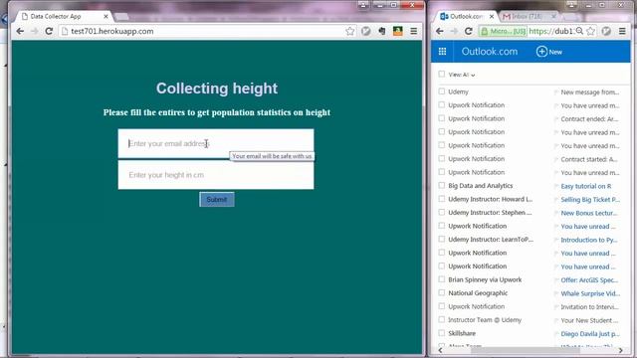This screenshot has width=637, height=358.
Task: Go back in the Data Collector App browser
Action: coord(20,31)
